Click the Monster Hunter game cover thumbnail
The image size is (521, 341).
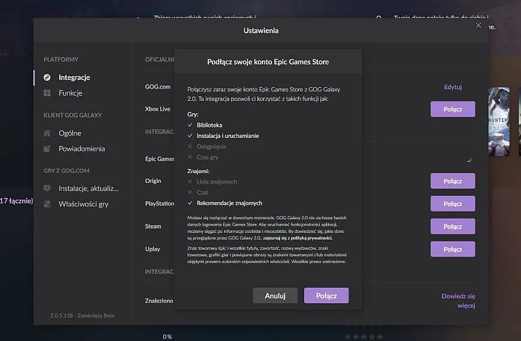tap(499, 122)
